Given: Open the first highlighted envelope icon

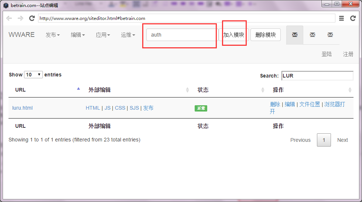Looking at the screenshot, I should [x=295, y=35].
